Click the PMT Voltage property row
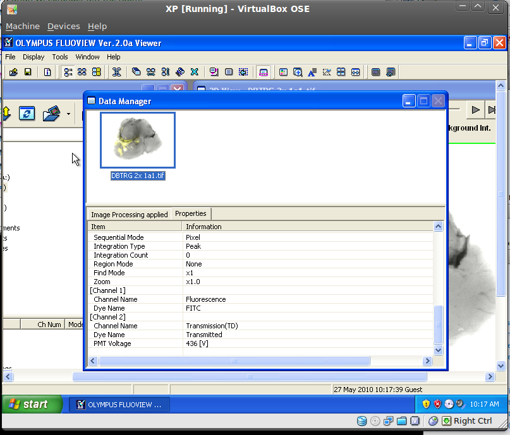Screen dimensions: 510x435 coord(260,343)
